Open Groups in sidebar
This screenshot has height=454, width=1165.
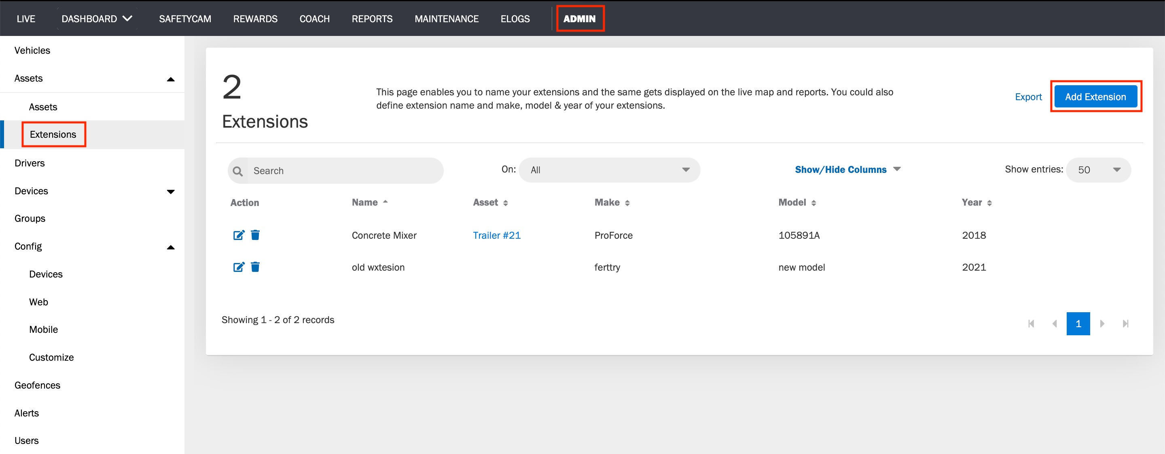30,218
